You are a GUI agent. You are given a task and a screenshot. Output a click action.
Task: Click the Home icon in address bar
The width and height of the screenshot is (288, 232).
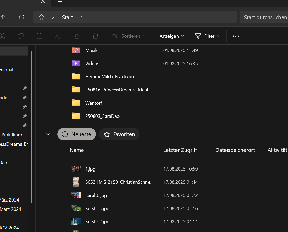[41, 17]
